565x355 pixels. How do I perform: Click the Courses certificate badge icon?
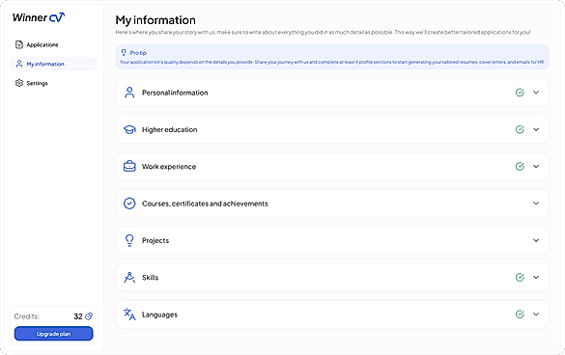click(x=129, y=204)
